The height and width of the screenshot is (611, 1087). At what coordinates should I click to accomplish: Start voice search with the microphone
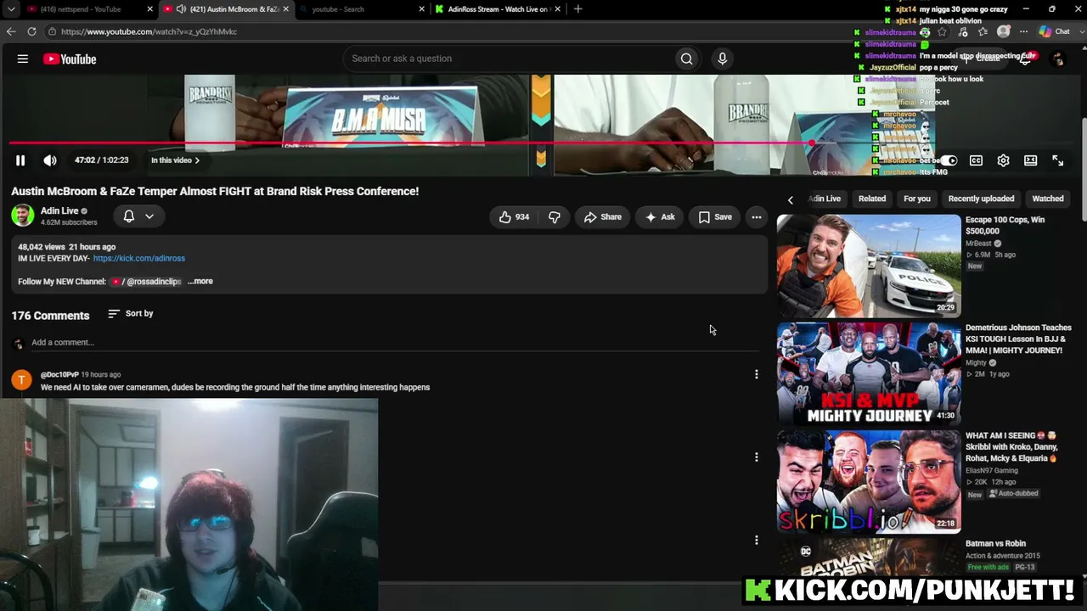tap(722, 59)
